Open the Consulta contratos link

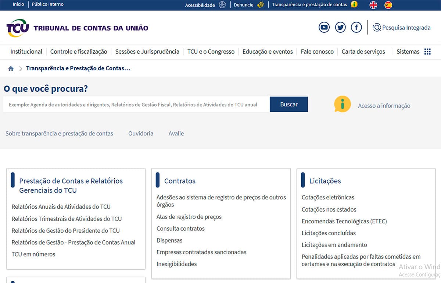(180, 229)
